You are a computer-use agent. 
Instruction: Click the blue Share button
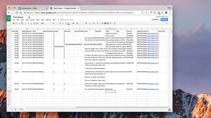click(x=164, y=20)
